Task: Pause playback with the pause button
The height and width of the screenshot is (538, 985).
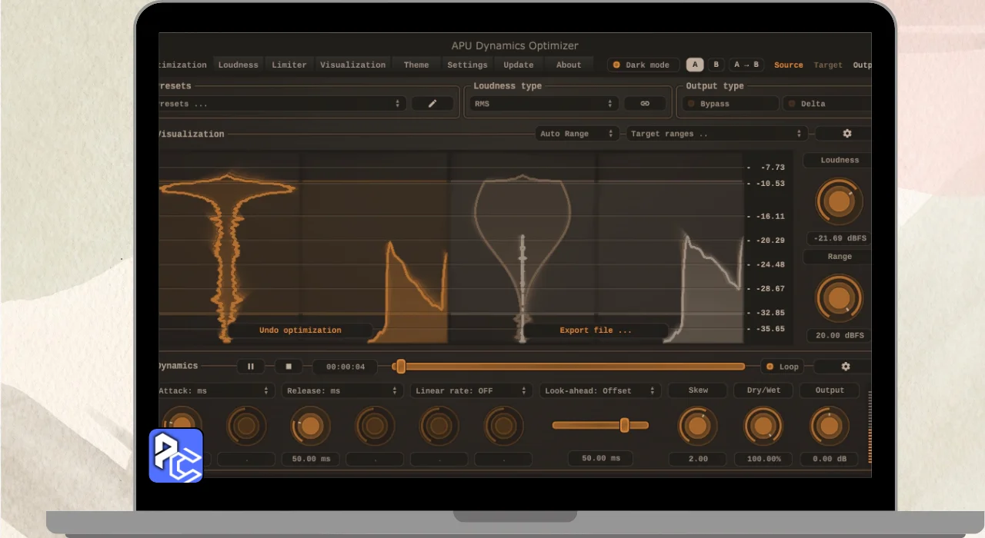Action: 250,367
